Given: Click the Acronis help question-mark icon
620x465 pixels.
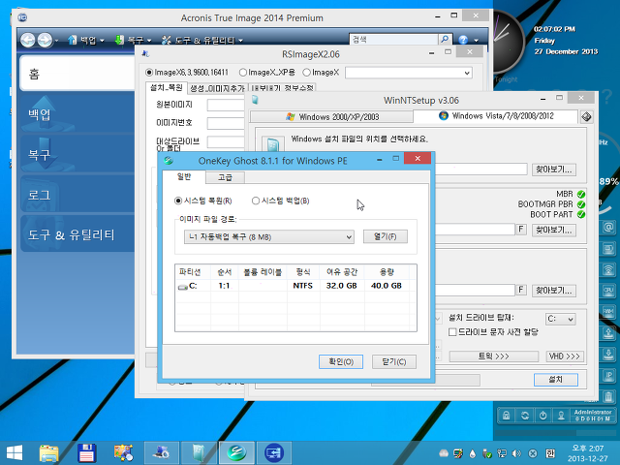Looking at the screenshot, I should pyautogui.click(x=463, y=40).
